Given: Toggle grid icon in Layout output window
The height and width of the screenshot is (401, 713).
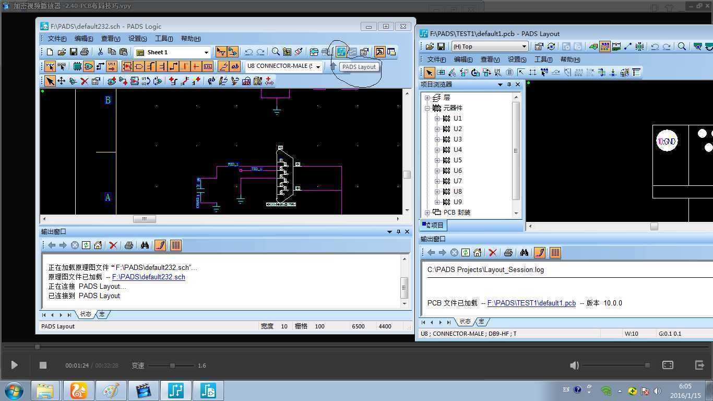Looking at the screenshot, I should coord(555,252).
